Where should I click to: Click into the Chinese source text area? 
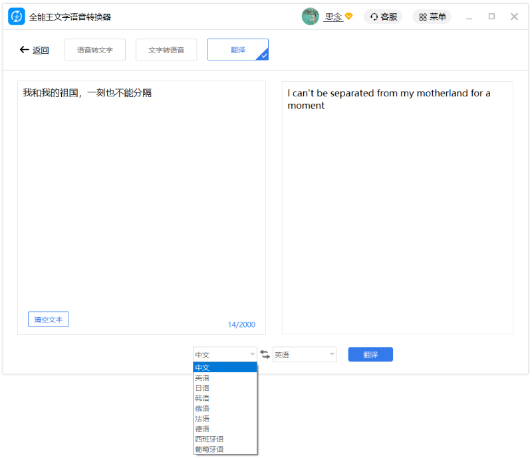tap(141, 199)
